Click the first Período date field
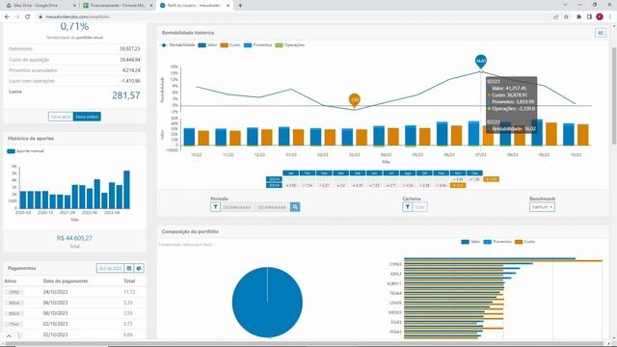Screen dimensions: 617x347 coord(237,207)
